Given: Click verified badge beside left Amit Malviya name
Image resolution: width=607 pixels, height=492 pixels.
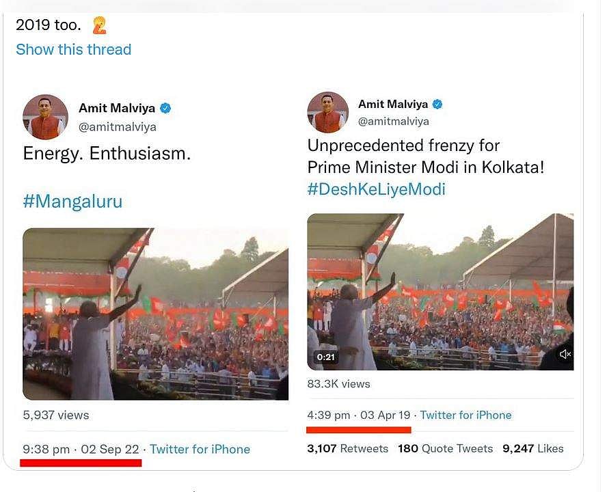Looking at the screenshot, I should point(165,108).
